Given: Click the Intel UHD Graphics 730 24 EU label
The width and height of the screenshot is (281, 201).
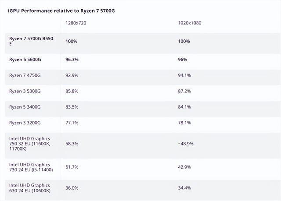Looking at the screenshot, I should pyautogui.click(x=30, y=167).
